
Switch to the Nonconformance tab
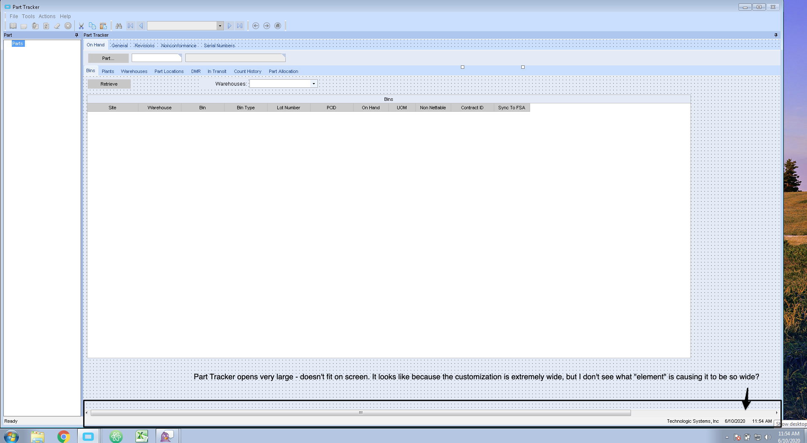pyautogui.click(x=179, y=46)
